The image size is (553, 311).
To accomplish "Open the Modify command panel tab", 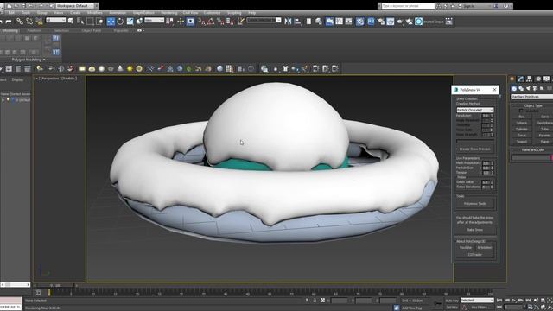I will click(520, 79).
